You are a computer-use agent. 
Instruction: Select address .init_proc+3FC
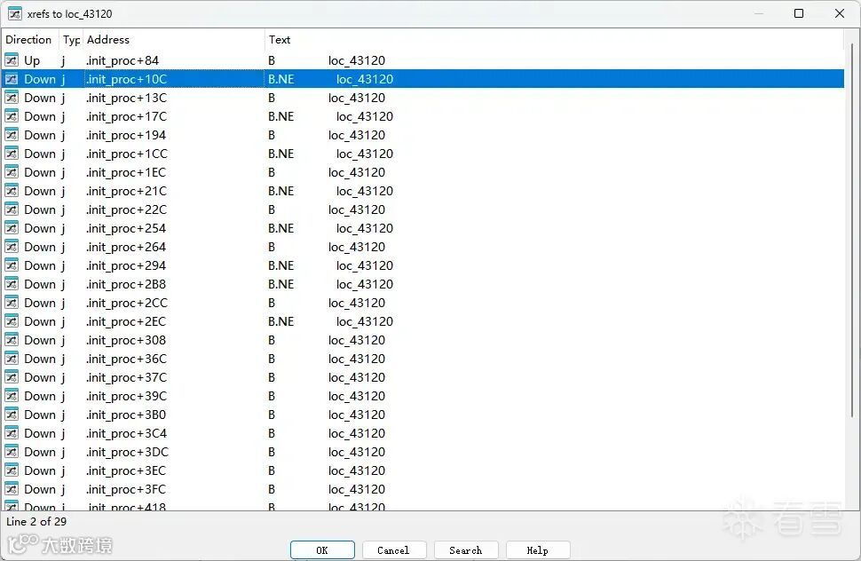(x=125, y=490)
